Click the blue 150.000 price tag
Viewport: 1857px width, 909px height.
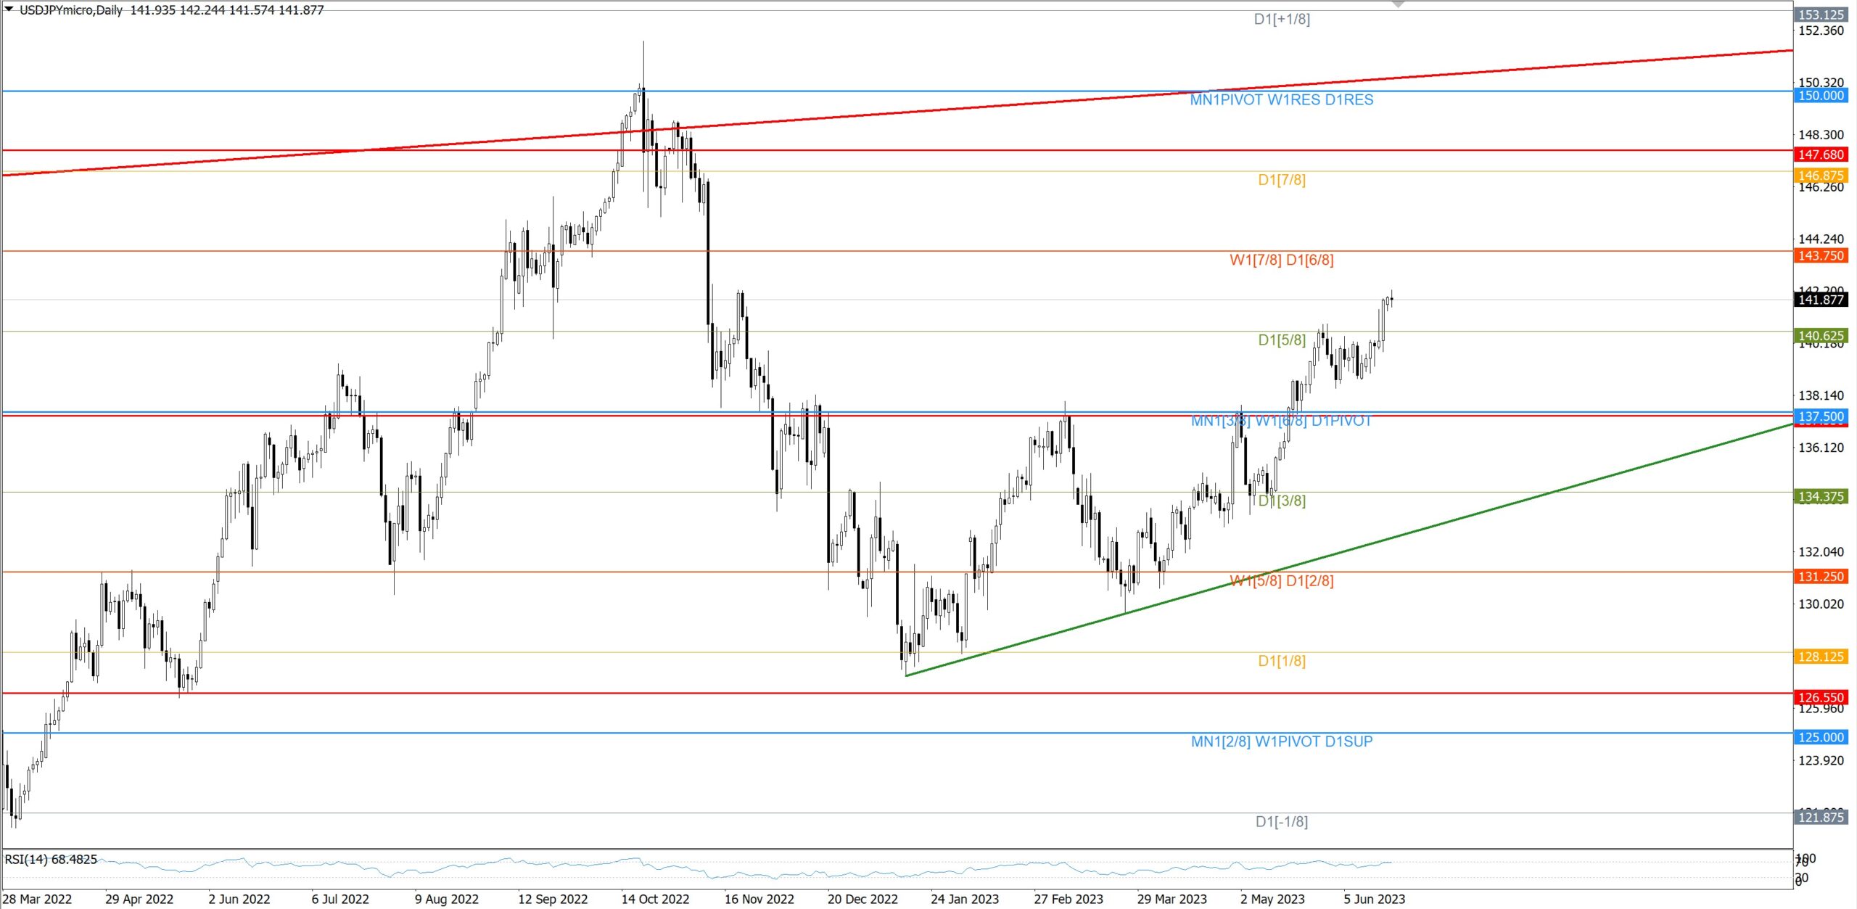(x=1821, y=96)
